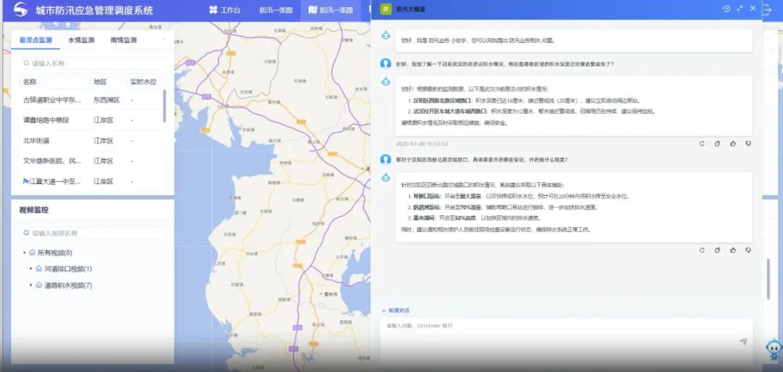Viewport: 783px width, 372px height.
Task: Switch to the 雨情监测 tab
Action: point(123,41)
